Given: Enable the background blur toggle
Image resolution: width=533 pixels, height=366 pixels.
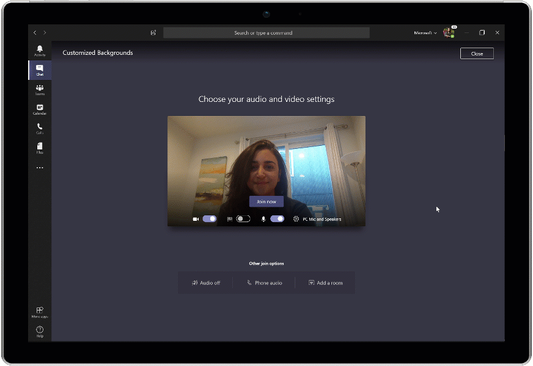Looking at the screenshot, I should click(243, 218).
